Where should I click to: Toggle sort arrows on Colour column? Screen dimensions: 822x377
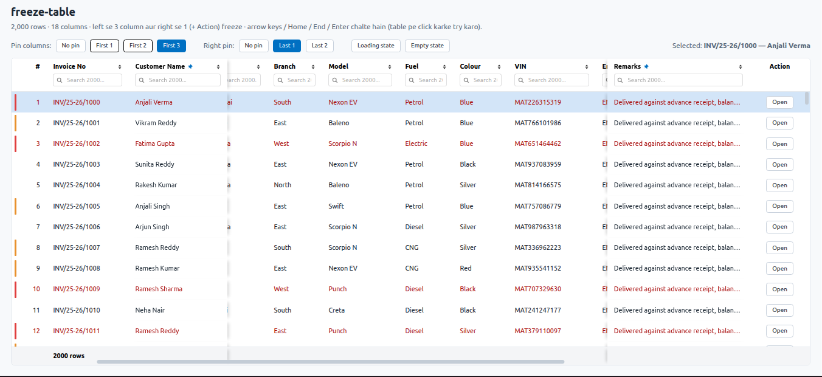point(499,67)
